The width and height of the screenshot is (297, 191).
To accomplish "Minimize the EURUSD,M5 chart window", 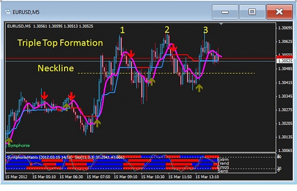I will (225, 12).
